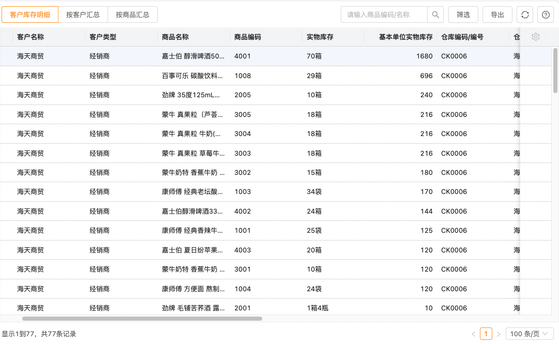Select product cell 劲牌 毛铺苦荞酒 露...
Image resolution: width=559 pixels, height=344 pixels.
(x=193, y=308)
